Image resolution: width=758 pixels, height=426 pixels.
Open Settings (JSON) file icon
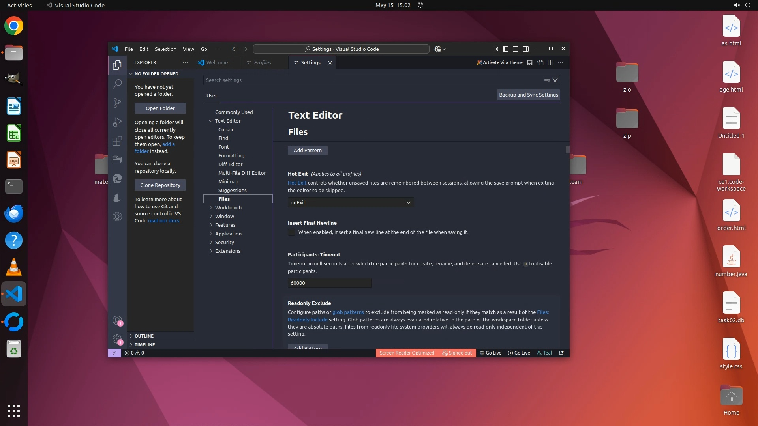pos(540,63)
